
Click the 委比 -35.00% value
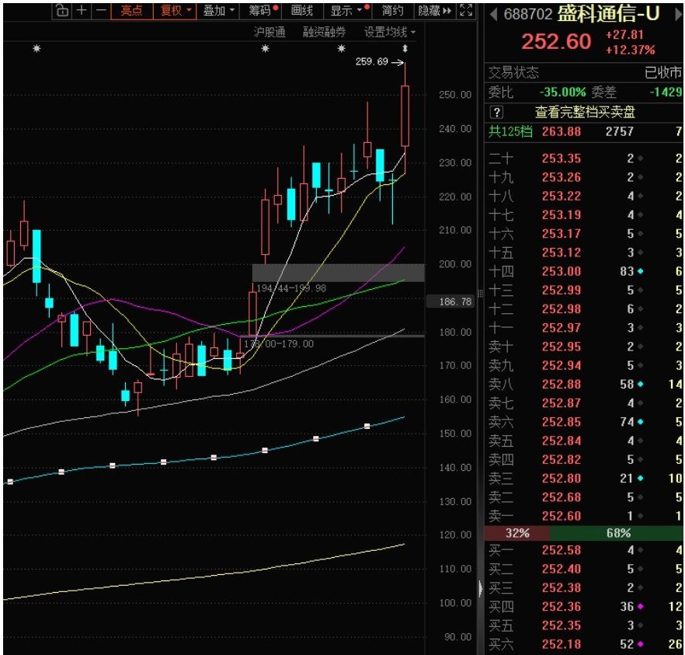(562, 92)
